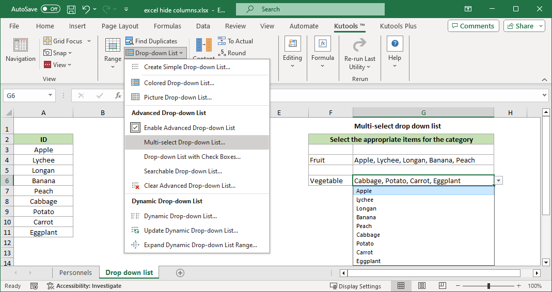
Task: Uncheck Enable Advanced Drop-down List
Action: coord(135,128)
